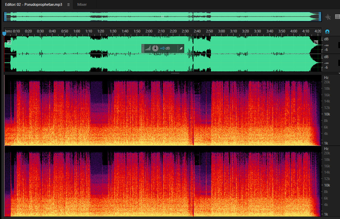The image size is (340, 219).
Task: Click 1k on the right channel frequency scale
Action: 326,214
